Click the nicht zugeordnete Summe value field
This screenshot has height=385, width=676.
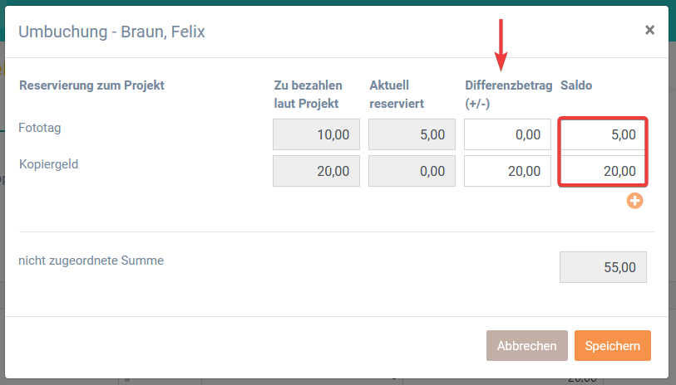[x=603, y=267]
